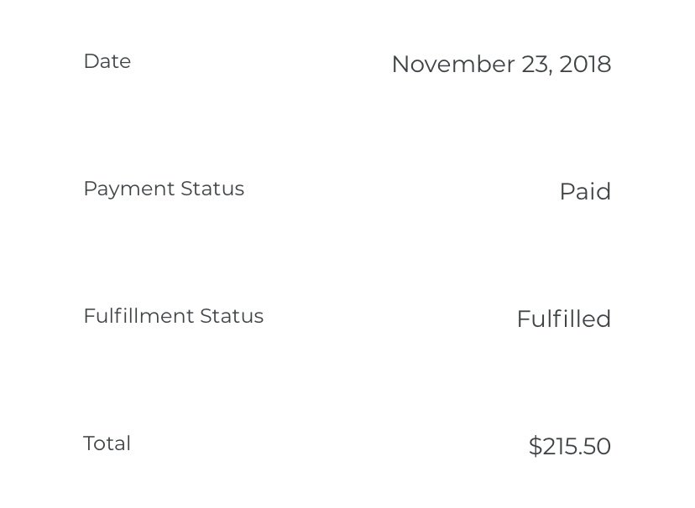This screenshot has width=695, height=508.
Task: Click the 215 digits in the total
Action: tap(558, 446)
